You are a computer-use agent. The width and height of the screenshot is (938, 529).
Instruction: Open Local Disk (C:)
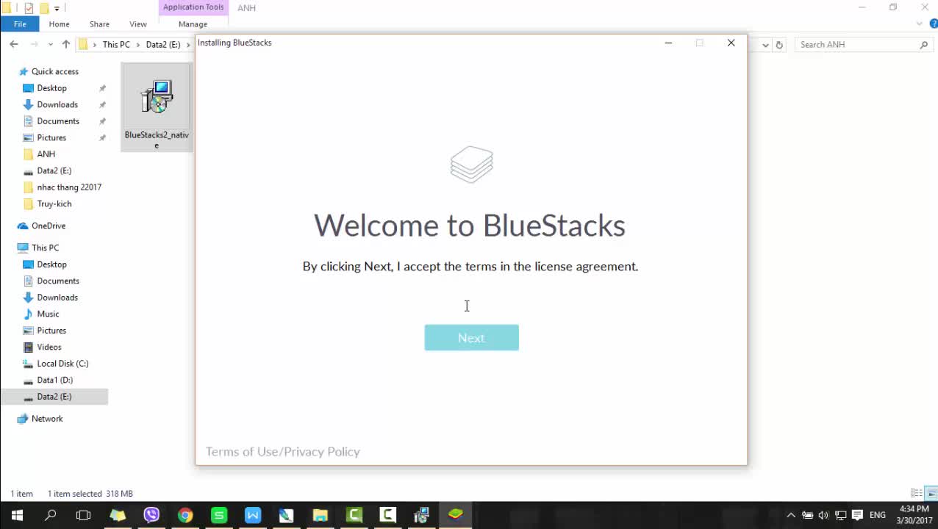click(x=62, y=364)
